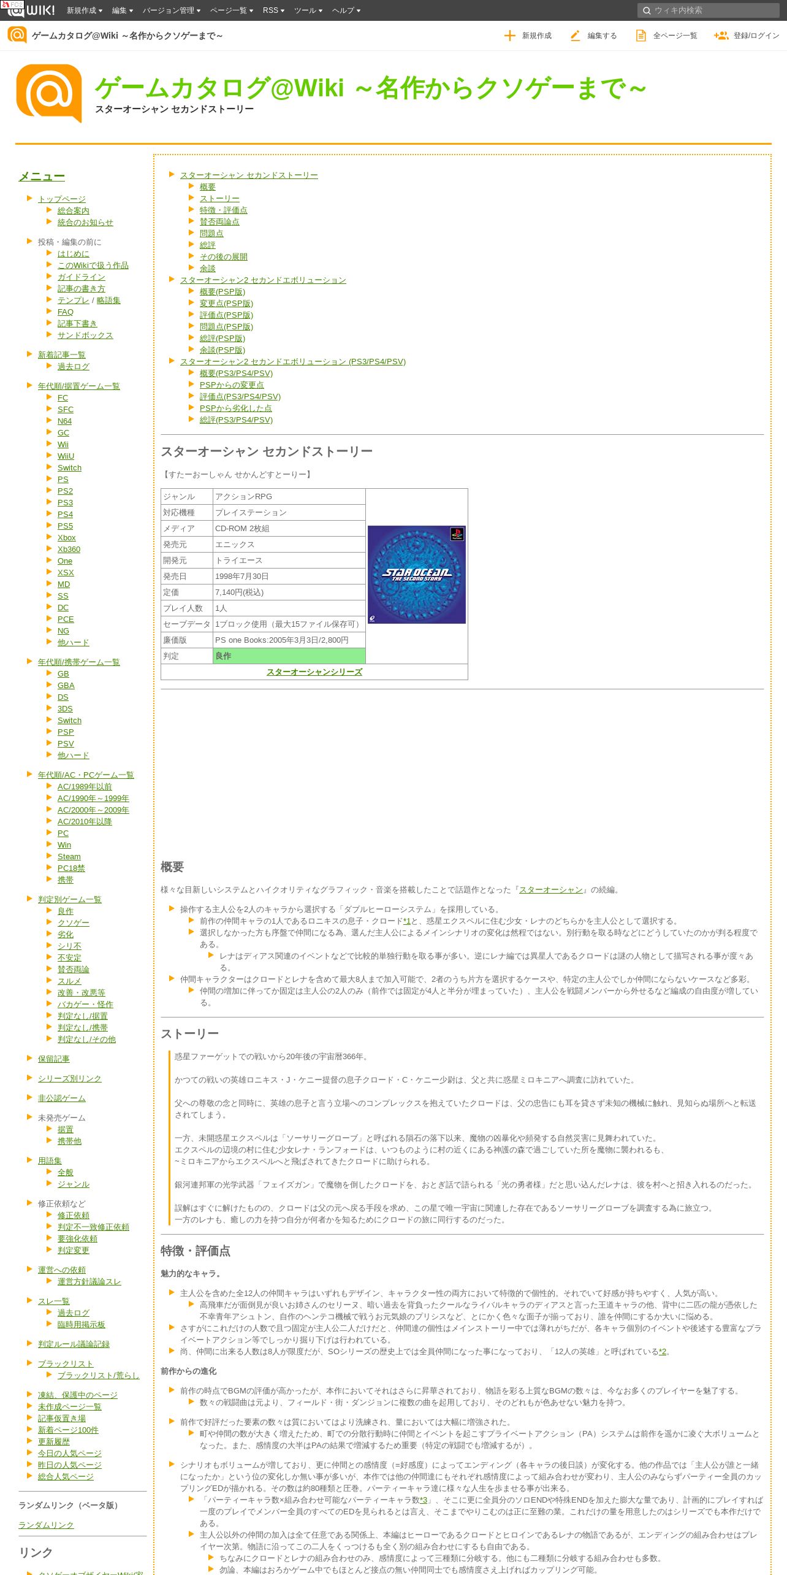Click the add-user icon for 登録/ログイン
This screenshot has height=1575, width=787.
pyautogui.click(x=721, y=36)
